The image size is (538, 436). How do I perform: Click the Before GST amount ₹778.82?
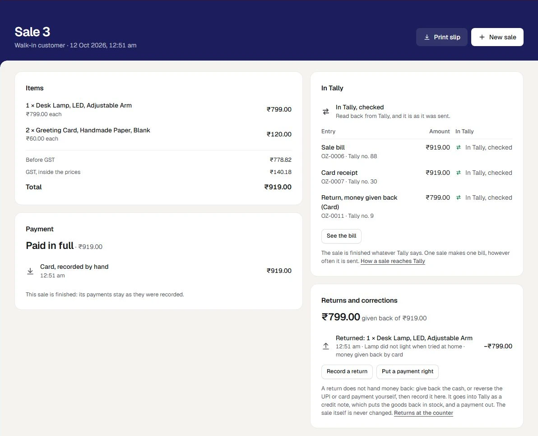point(281,160)
